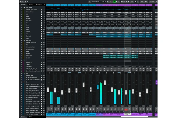This screenshot has height=118, width=177.
Task: Open the dropdown arrow next to Link
Action: point(136,1)
